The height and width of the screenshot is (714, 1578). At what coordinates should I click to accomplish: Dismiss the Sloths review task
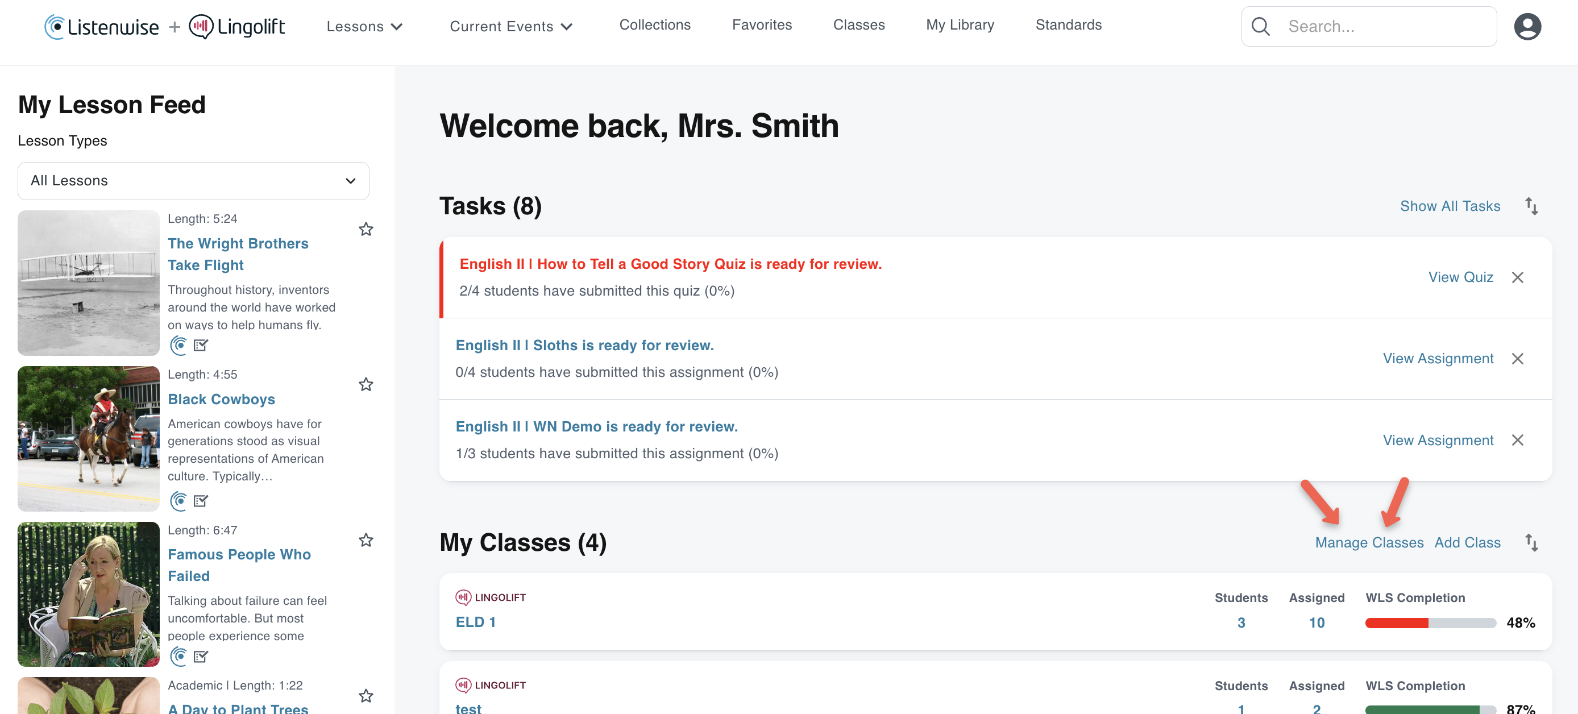[x=1517, y=359]
